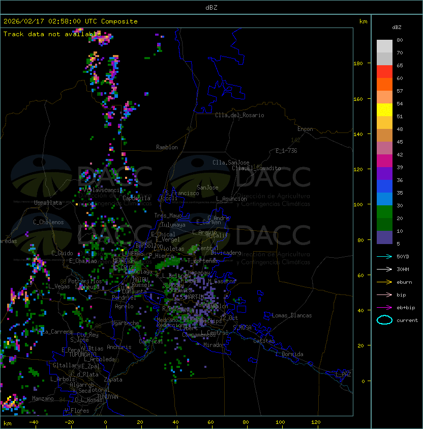423x429 pixels.
Task: Click the 'L_PAZ' map label
Action: coord(343,374)
